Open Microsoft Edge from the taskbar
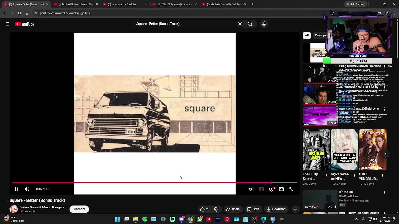The height and width of the screenshot is (224, 399). pos(264,219)
